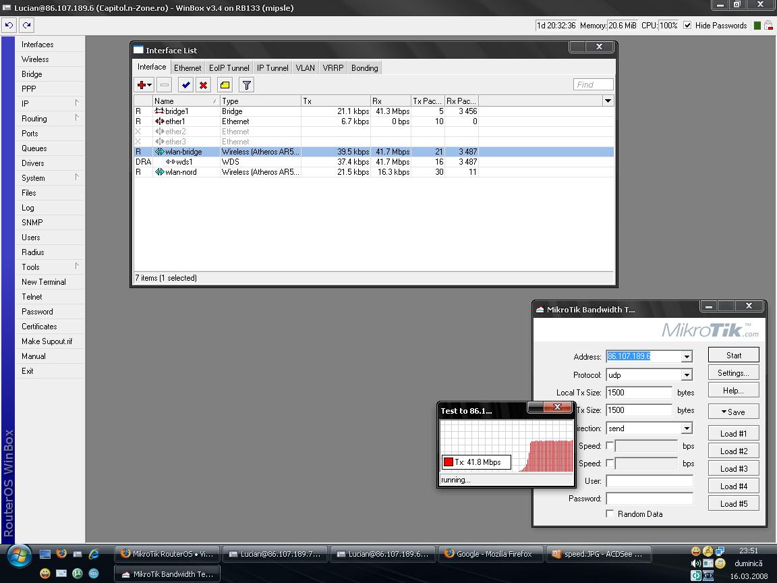
Task: Click the Find search field
Action: click(593, 85)
